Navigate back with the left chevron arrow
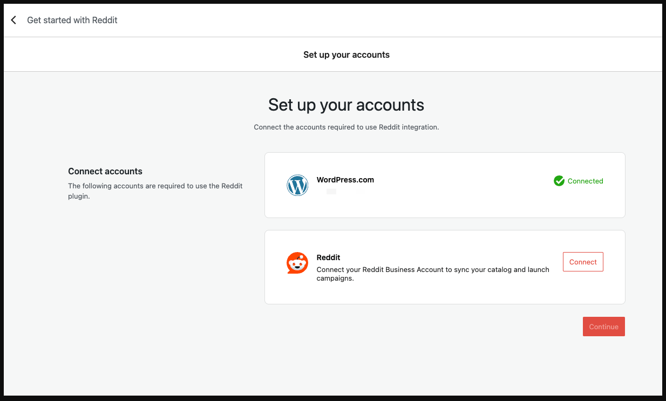The width and height of the screenshot is (666, 401). pos(13,20)
